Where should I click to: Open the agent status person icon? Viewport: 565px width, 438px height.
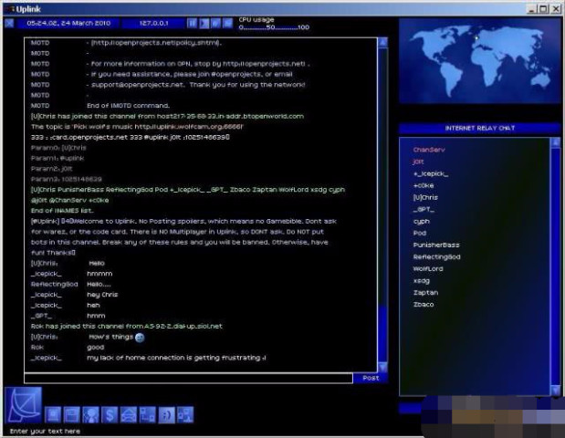[x=92, y=415]
